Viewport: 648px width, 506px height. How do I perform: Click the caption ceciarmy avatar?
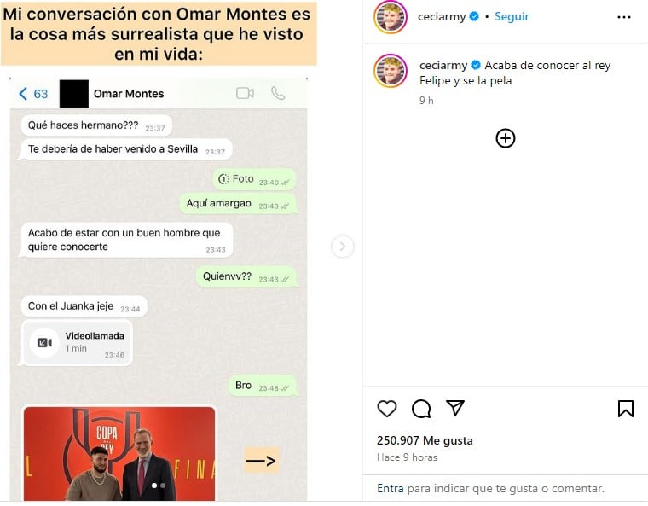391,71
